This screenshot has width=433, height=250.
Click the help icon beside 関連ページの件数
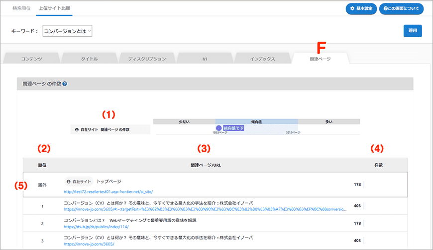point(65,84)
